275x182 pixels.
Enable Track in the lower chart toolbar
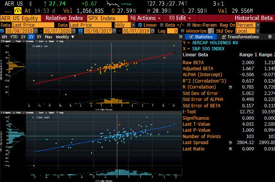17,113
